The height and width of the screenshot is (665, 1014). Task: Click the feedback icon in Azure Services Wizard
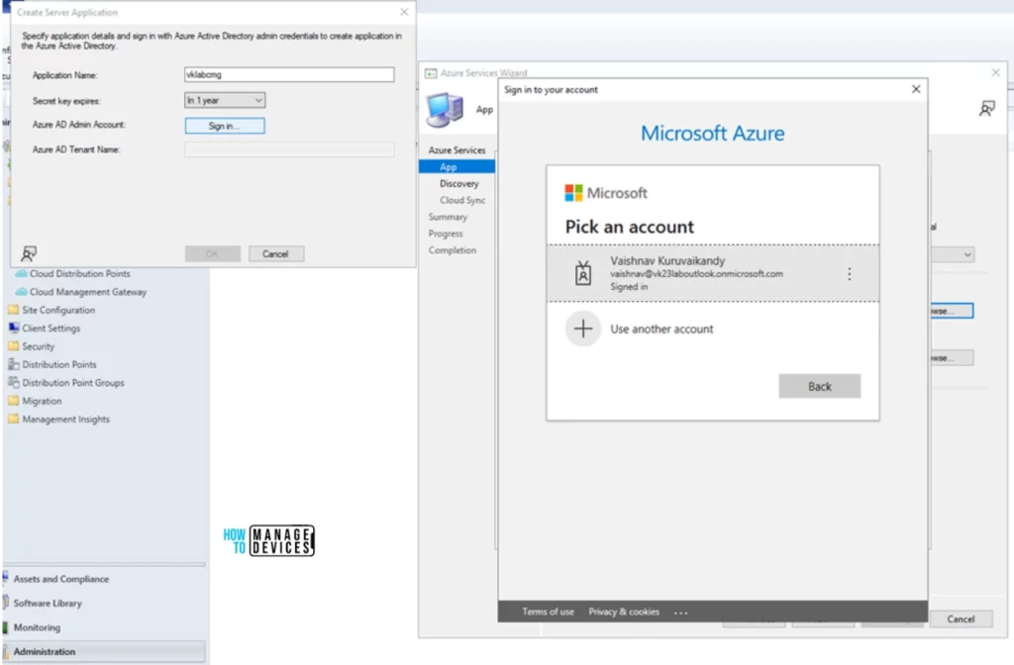[987, 108]
